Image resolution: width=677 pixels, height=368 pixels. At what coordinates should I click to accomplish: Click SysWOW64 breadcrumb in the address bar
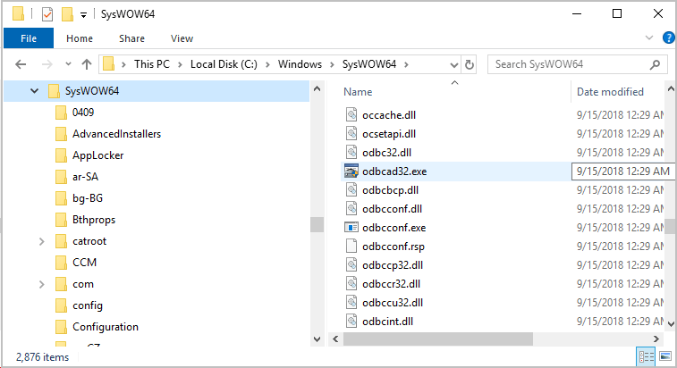tap(369, 64)
